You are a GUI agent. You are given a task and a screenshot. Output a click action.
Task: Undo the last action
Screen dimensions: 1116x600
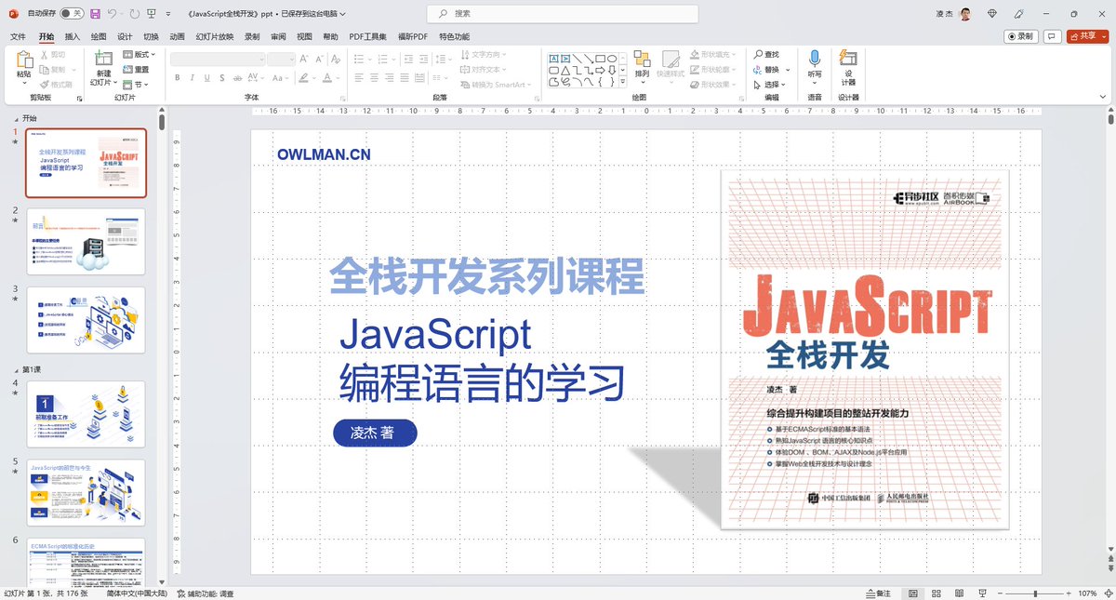(112, 14)
